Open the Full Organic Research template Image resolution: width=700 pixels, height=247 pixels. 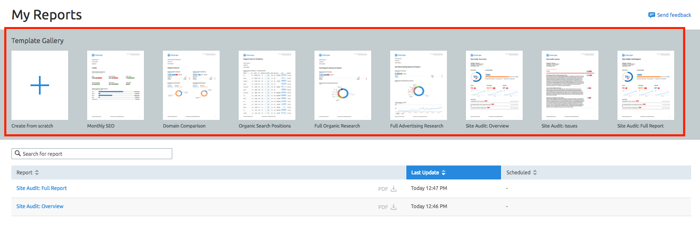(342, 85)
